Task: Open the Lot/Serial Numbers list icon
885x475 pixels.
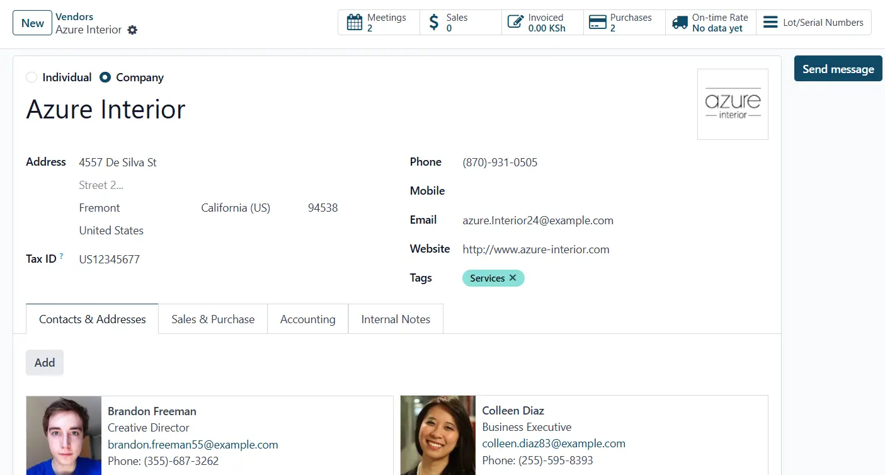Action: click(x=770, y=23)
